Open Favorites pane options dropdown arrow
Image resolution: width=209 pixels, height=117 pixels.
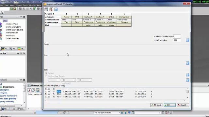[18, 53]
